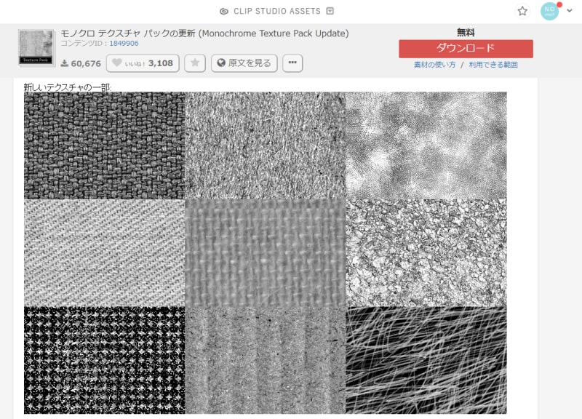This screenshot has height=419, width=582.
Task: Open more options with the ellipsis button
Action: click(x=292, y=63)
